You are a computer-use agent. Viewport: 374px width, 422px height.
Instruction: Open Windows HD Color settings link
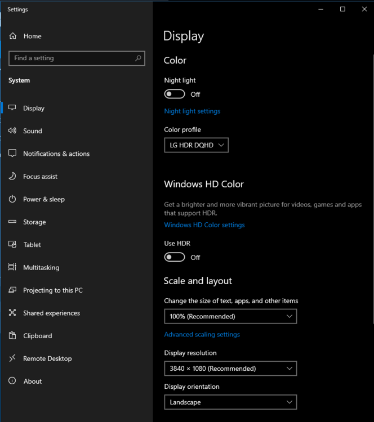coord(204,225)
